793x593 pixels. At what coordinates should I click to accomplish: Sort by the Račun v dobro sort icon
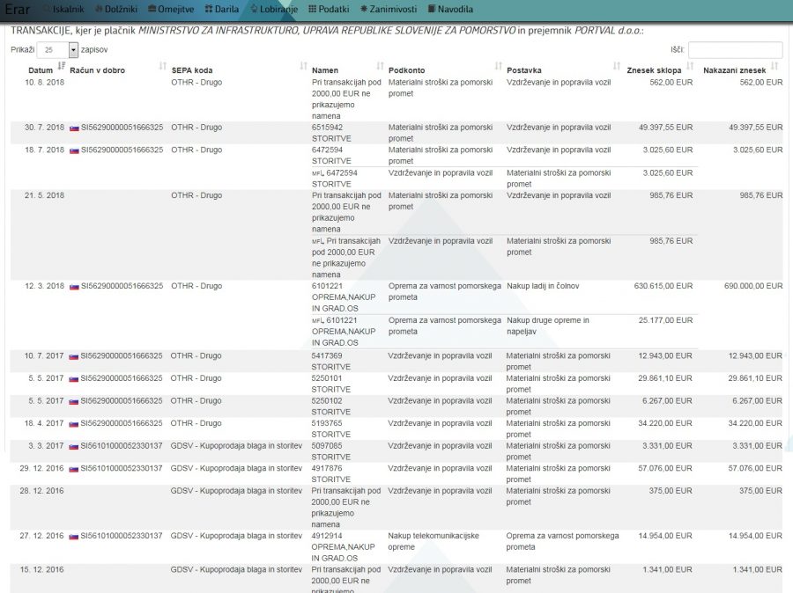pos(162,66)
